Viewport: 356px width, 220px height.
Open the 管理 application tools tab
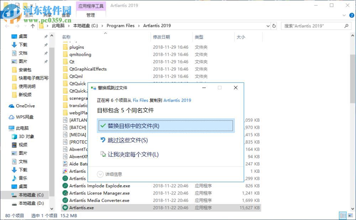[x=91, y=15]
